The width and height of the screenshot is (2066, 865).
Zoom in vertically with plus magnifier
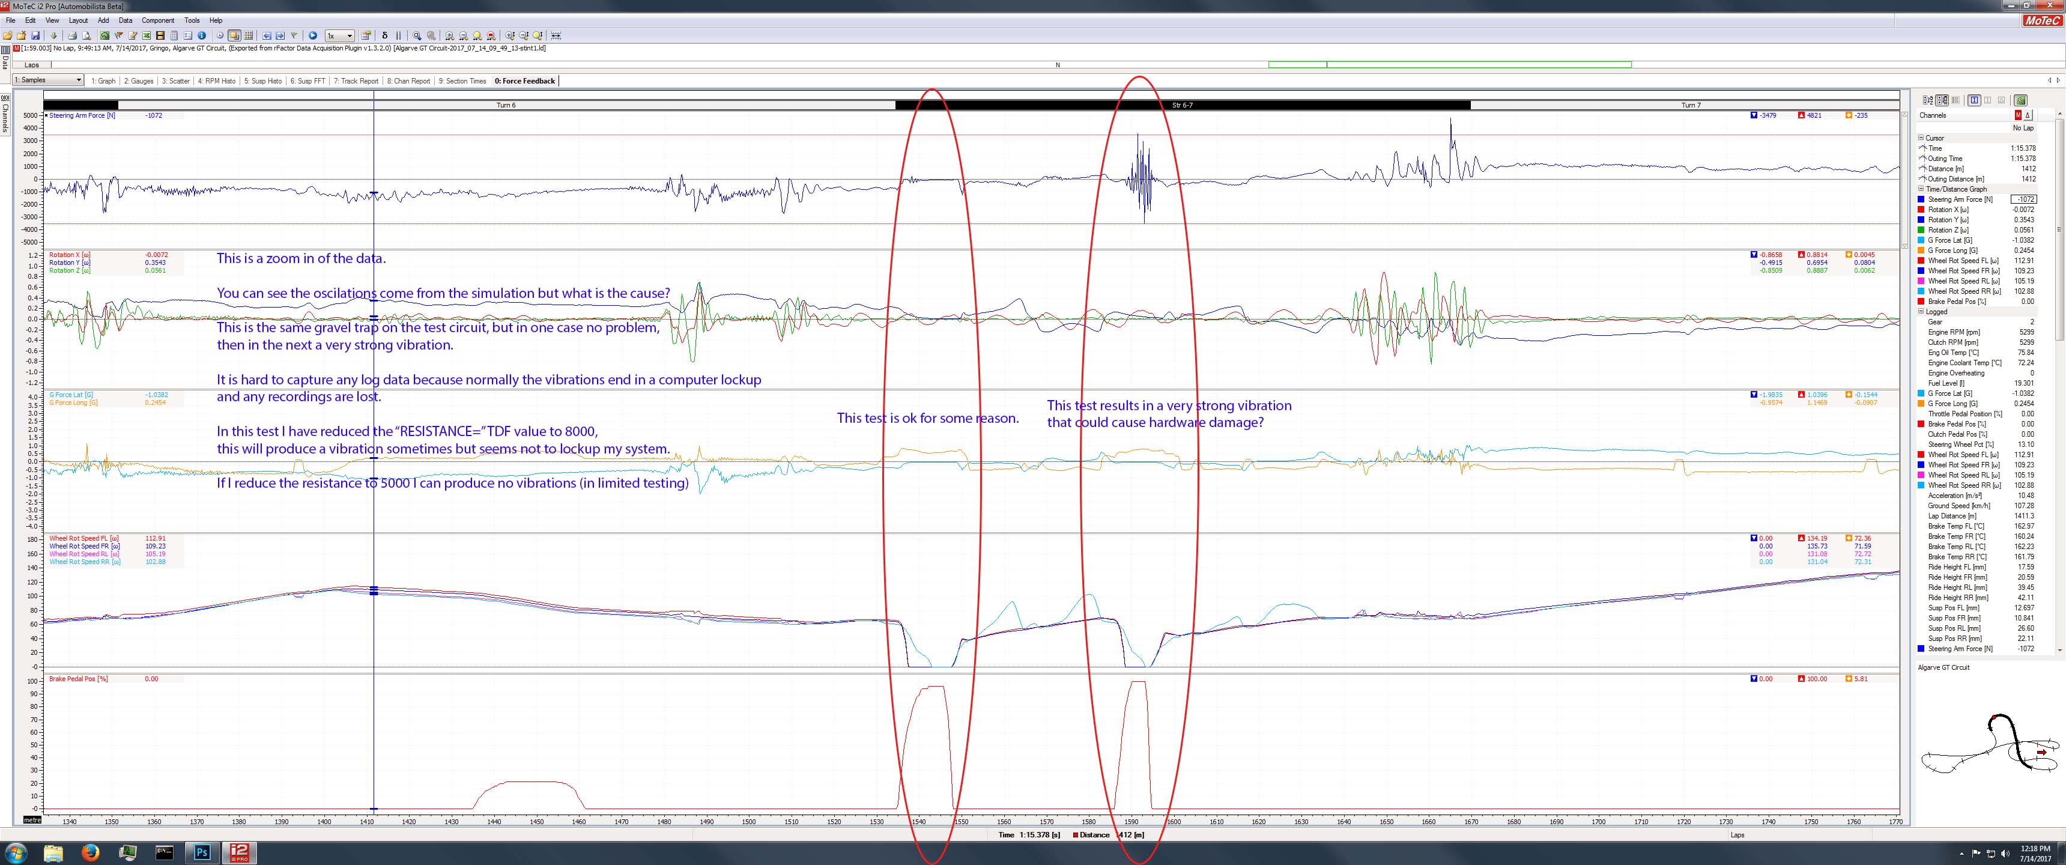(510, 35)
